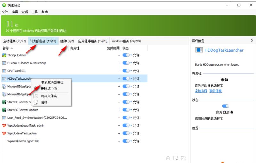Viewport: 256px width, 163px height.
Task: Toggle WpsUpdateLogonTask_admin switch
Action: click(126, 125)
